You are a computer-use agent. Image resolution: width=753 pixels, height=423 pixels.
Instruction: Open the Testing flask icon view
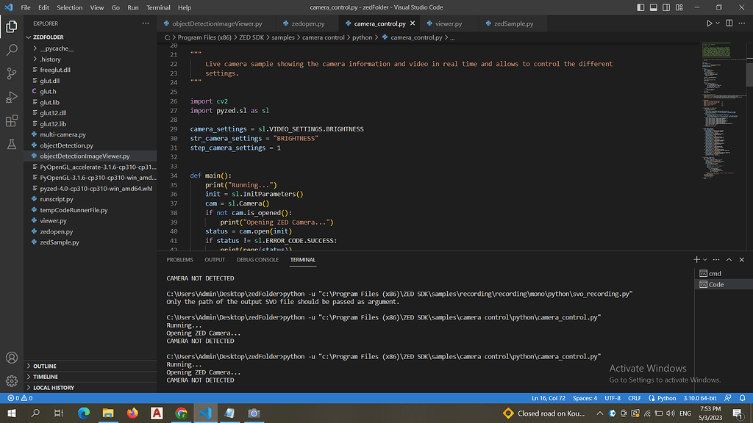(x=12, y=145)
